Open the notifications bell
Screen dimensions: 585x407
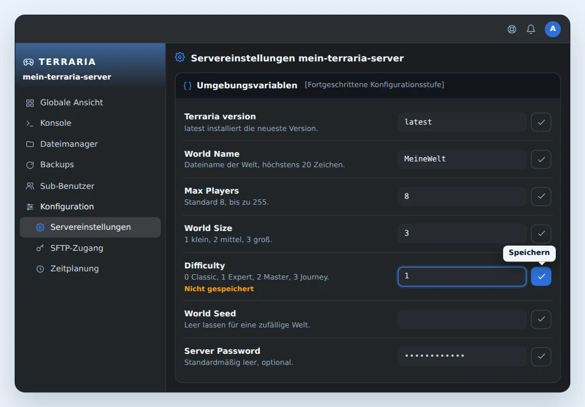(x=531, y=29)
